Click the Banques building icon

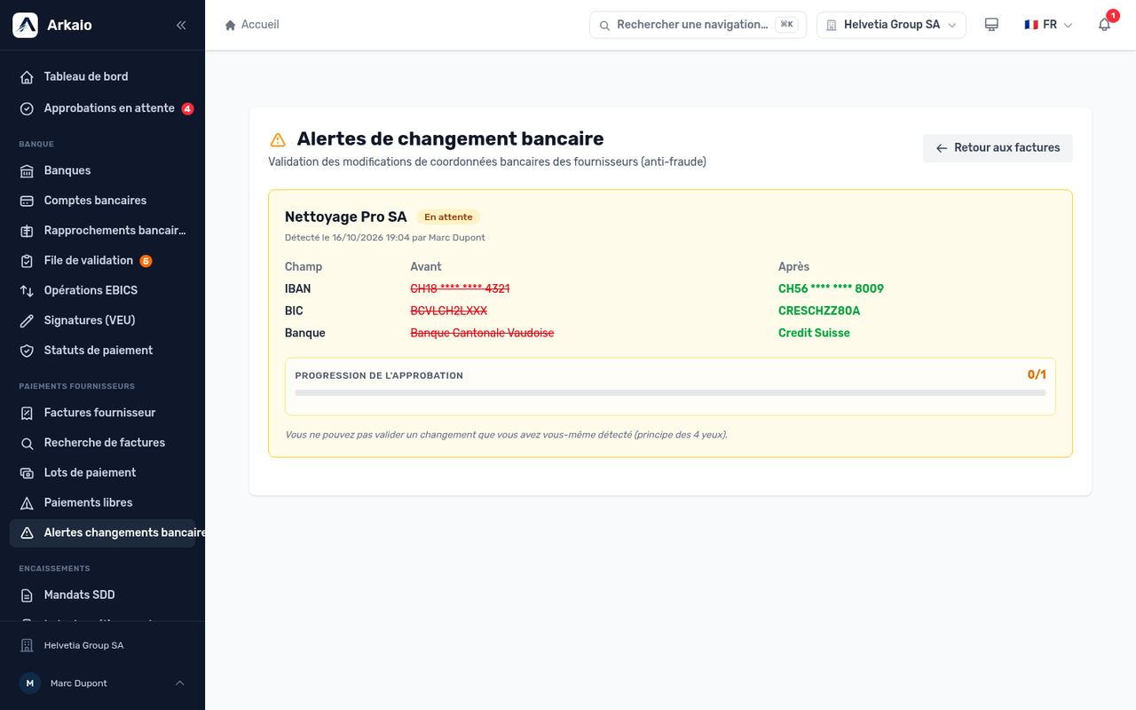click(27, 170)
